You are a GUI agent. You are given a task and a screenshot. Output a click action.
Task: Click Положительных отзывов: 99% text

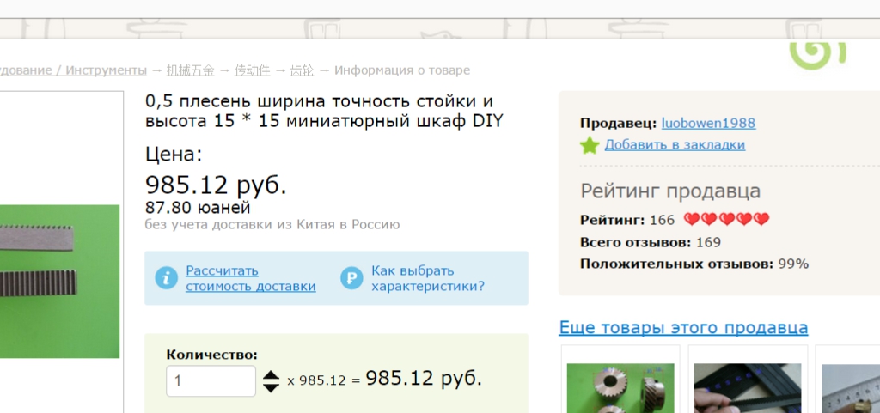pos(694,264)
